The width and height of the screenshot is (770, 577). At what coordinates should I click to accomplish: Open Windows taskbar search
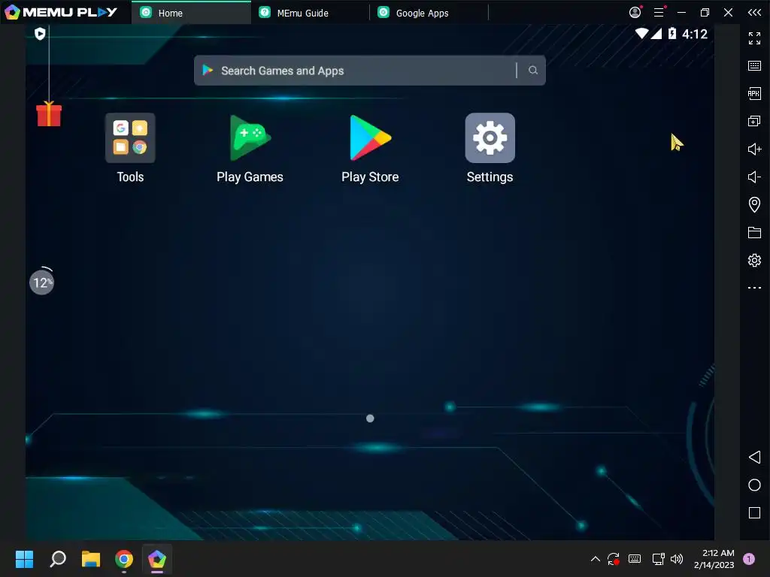58,559
